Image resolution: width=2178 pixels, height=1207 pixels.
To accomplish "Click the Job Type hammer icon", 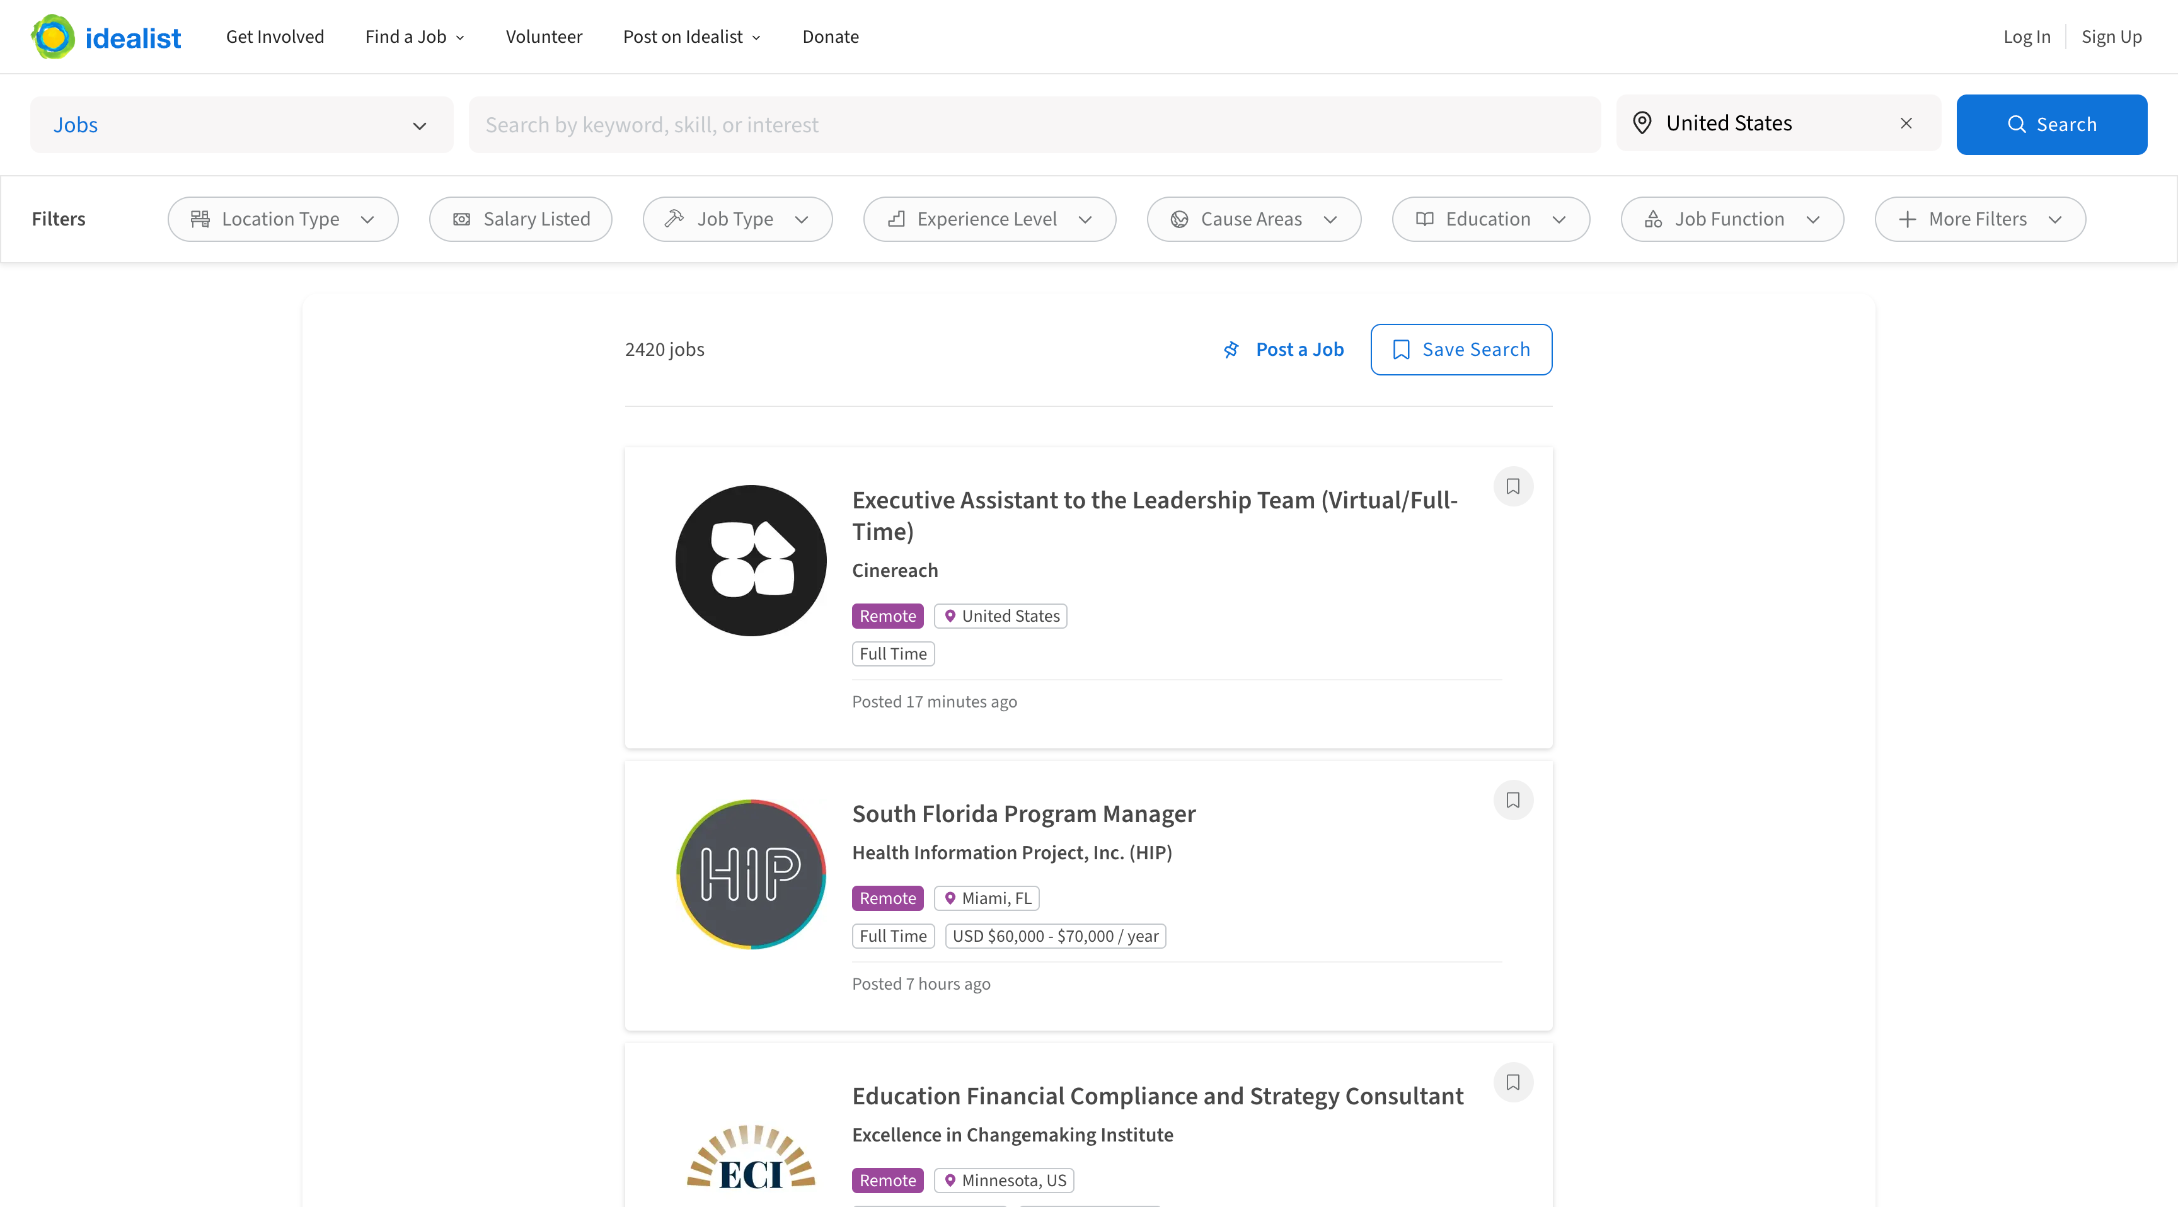I will click(x=674, y=219).
